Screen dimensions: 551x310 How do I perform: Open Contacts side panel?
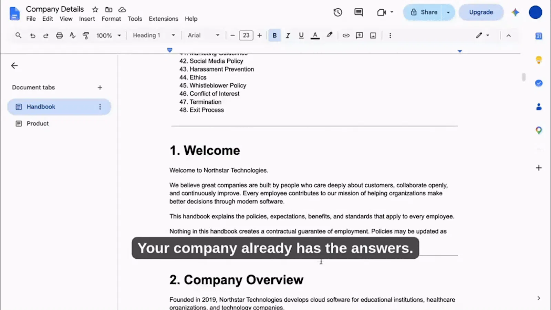click(x=539, y=107)
